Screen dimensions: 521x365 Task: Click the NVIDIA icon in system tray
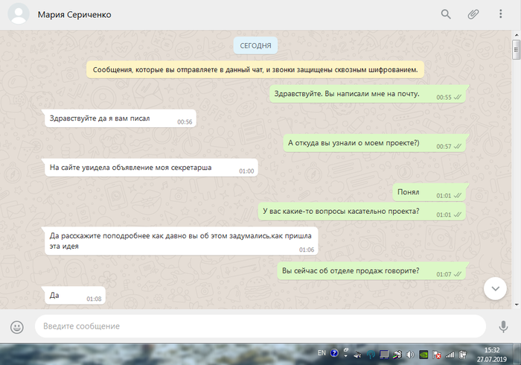tap(423, 354)
